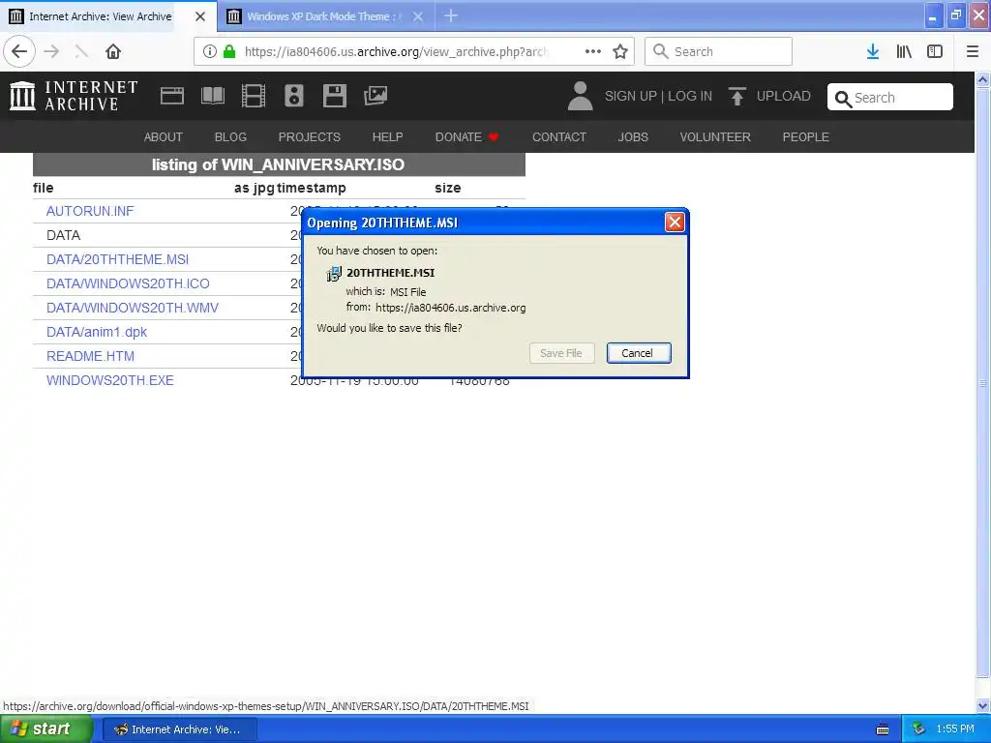
Task: Open the Archive web section icon
Action: (172, 96)
